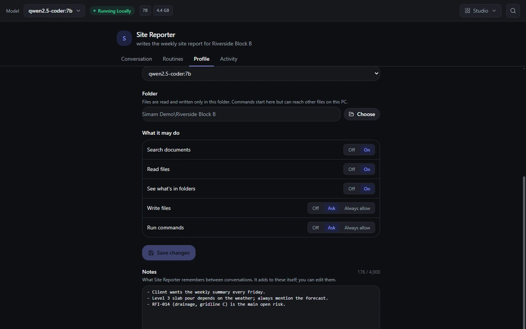The width and height of the screenshot is (526, 329).
Task: Set Read files to Off
Action: (352, 169)
